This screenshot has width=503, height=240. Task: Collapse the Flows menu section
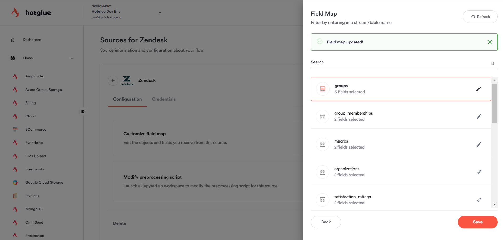(72, 58)
